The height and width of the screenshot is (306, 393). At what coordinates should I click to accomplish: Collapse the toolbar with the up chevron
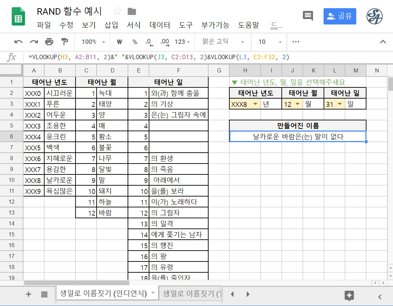pyautogui.click(x=383, y=42)
